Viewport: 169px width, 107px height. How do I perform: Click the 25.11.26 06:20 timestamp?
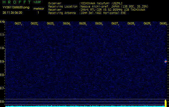pyautogui.click(x=13, y=12)
